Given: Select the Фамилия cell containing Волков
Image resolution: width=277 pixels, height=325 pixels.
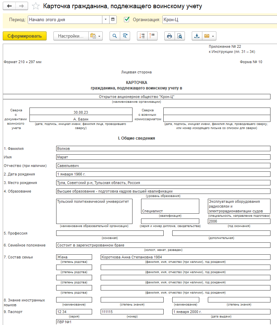Looking at the screenshot, I should [x=163, y=149].
